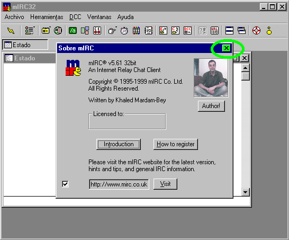
Task: Open the timer clock icon
Action: pos(124,30)
